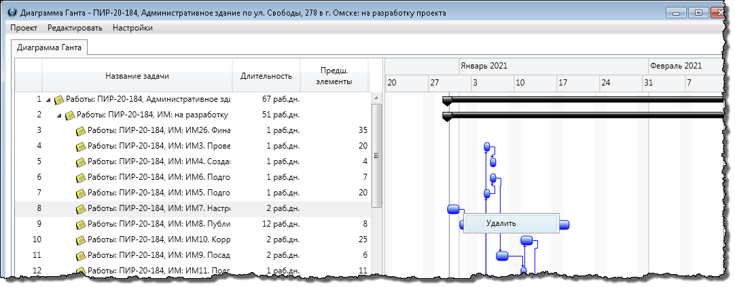Click the task list vertical scrollbar thumb

[x=376, y=155]
